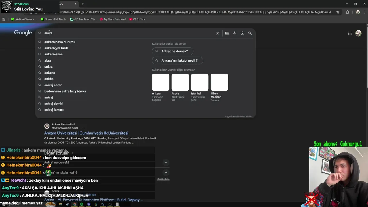
Task: Open the Ankara related search thumbnail
Action: pos(160,82)
